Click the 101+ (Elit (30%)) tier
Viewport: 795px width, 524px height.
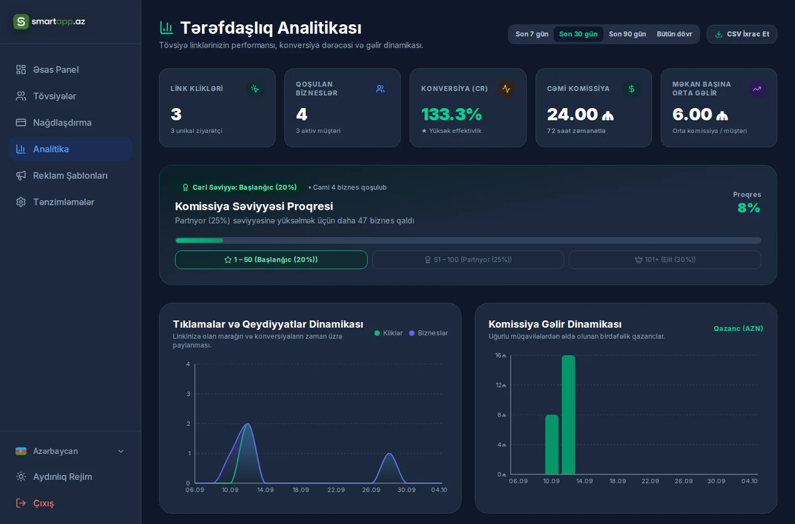click(x=665, y=260)
